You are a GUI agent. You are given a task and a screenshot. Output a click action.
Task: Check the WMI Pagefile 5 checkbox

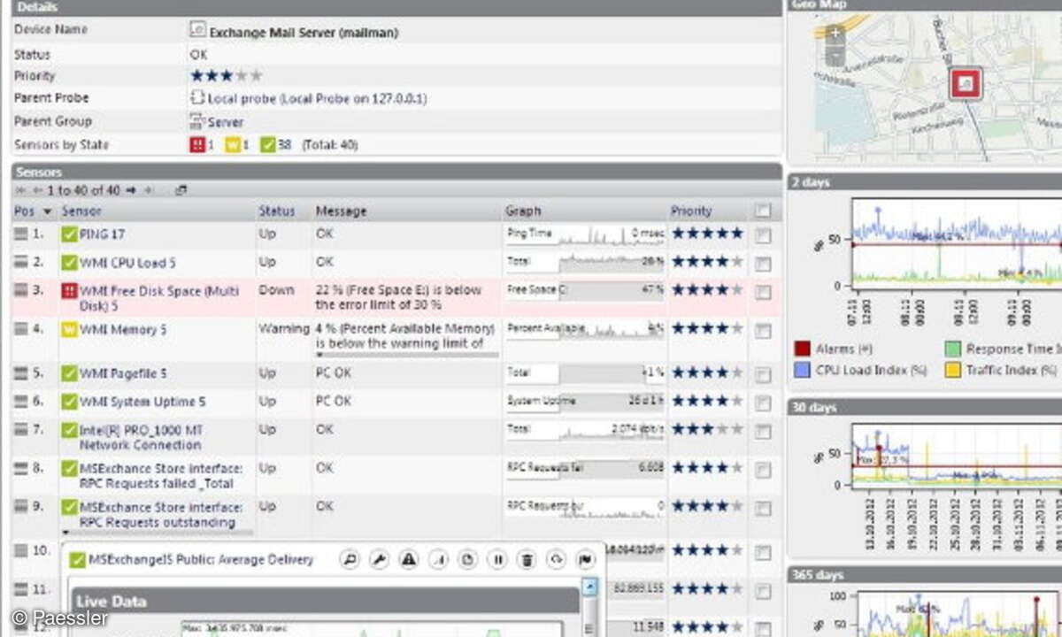[x=764, y=374]
